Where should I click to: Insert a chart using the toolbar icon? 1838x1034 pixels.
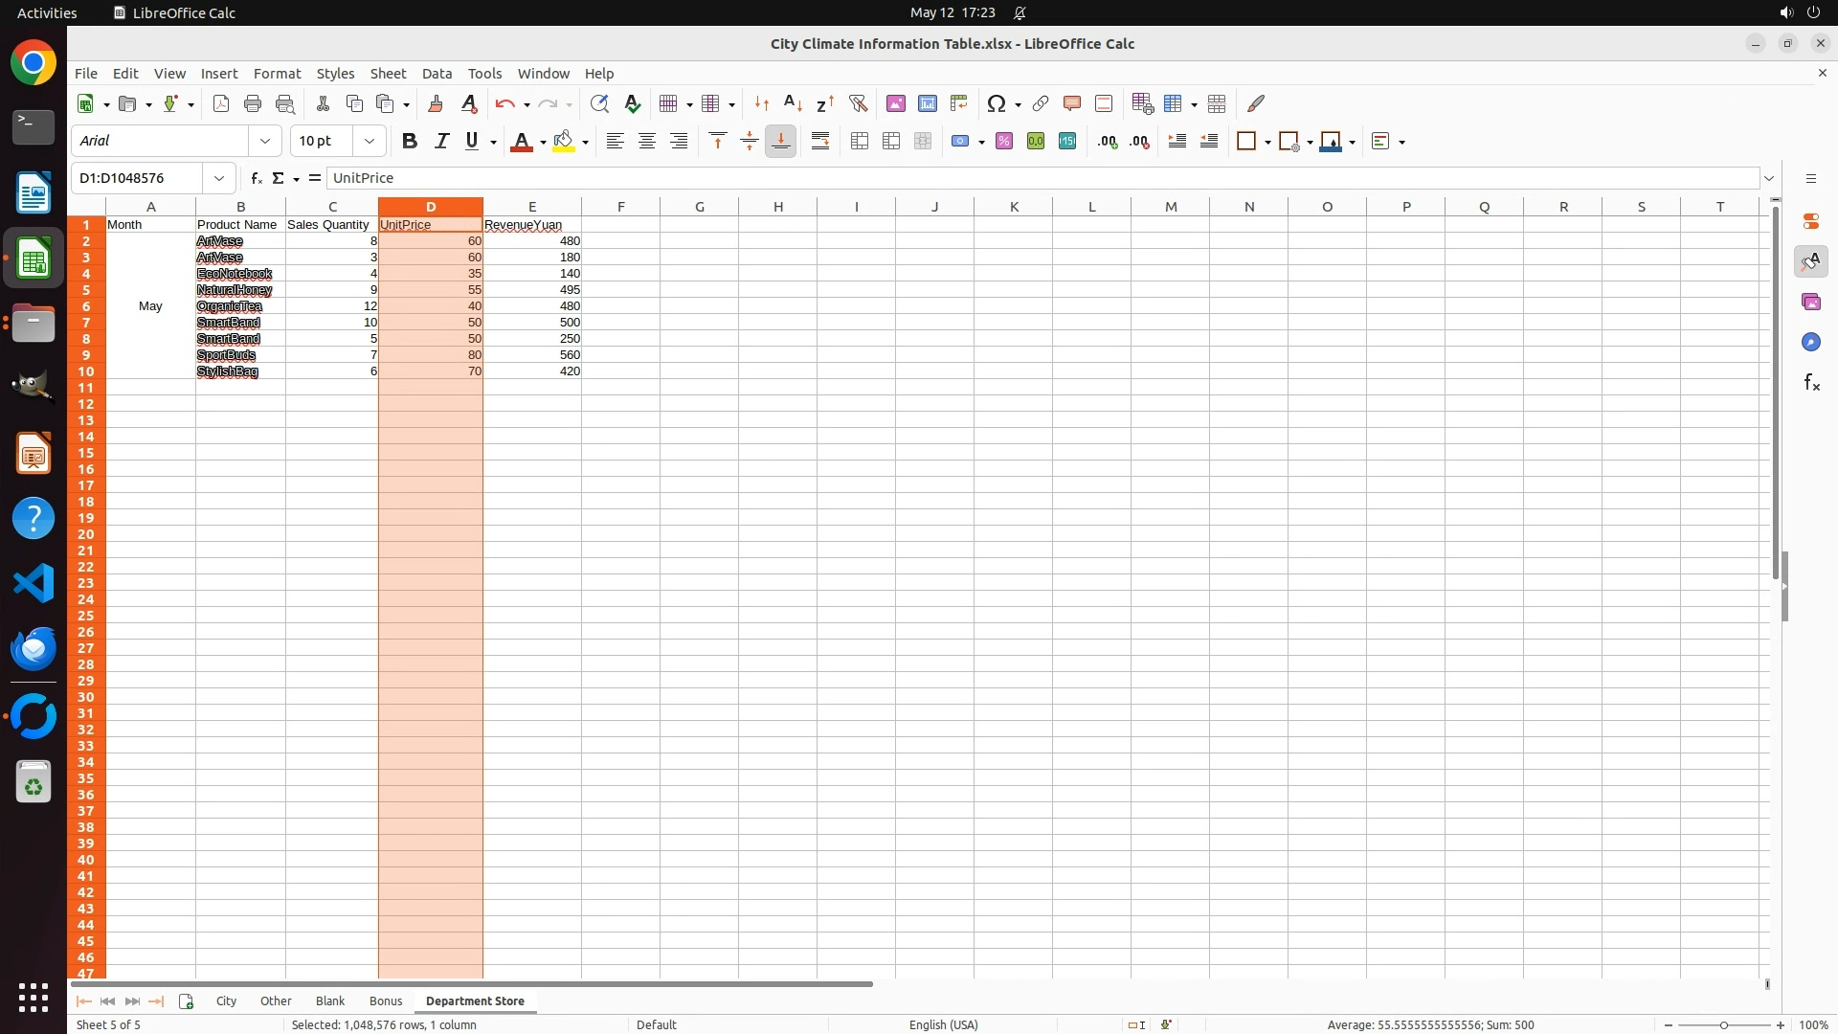(927, 103)
